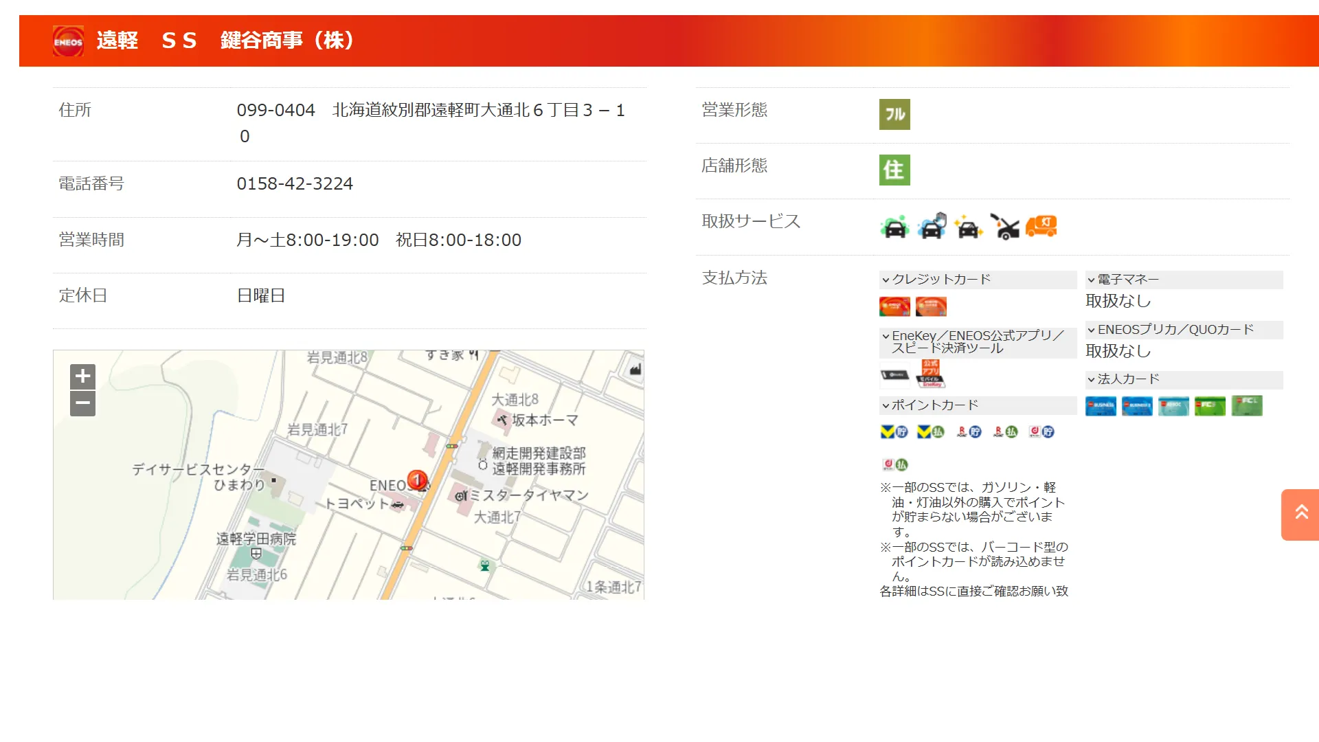Click the ENEOS logo in the header
Viewport: 1319px width, 742px height.
click(x=68, y=41)
